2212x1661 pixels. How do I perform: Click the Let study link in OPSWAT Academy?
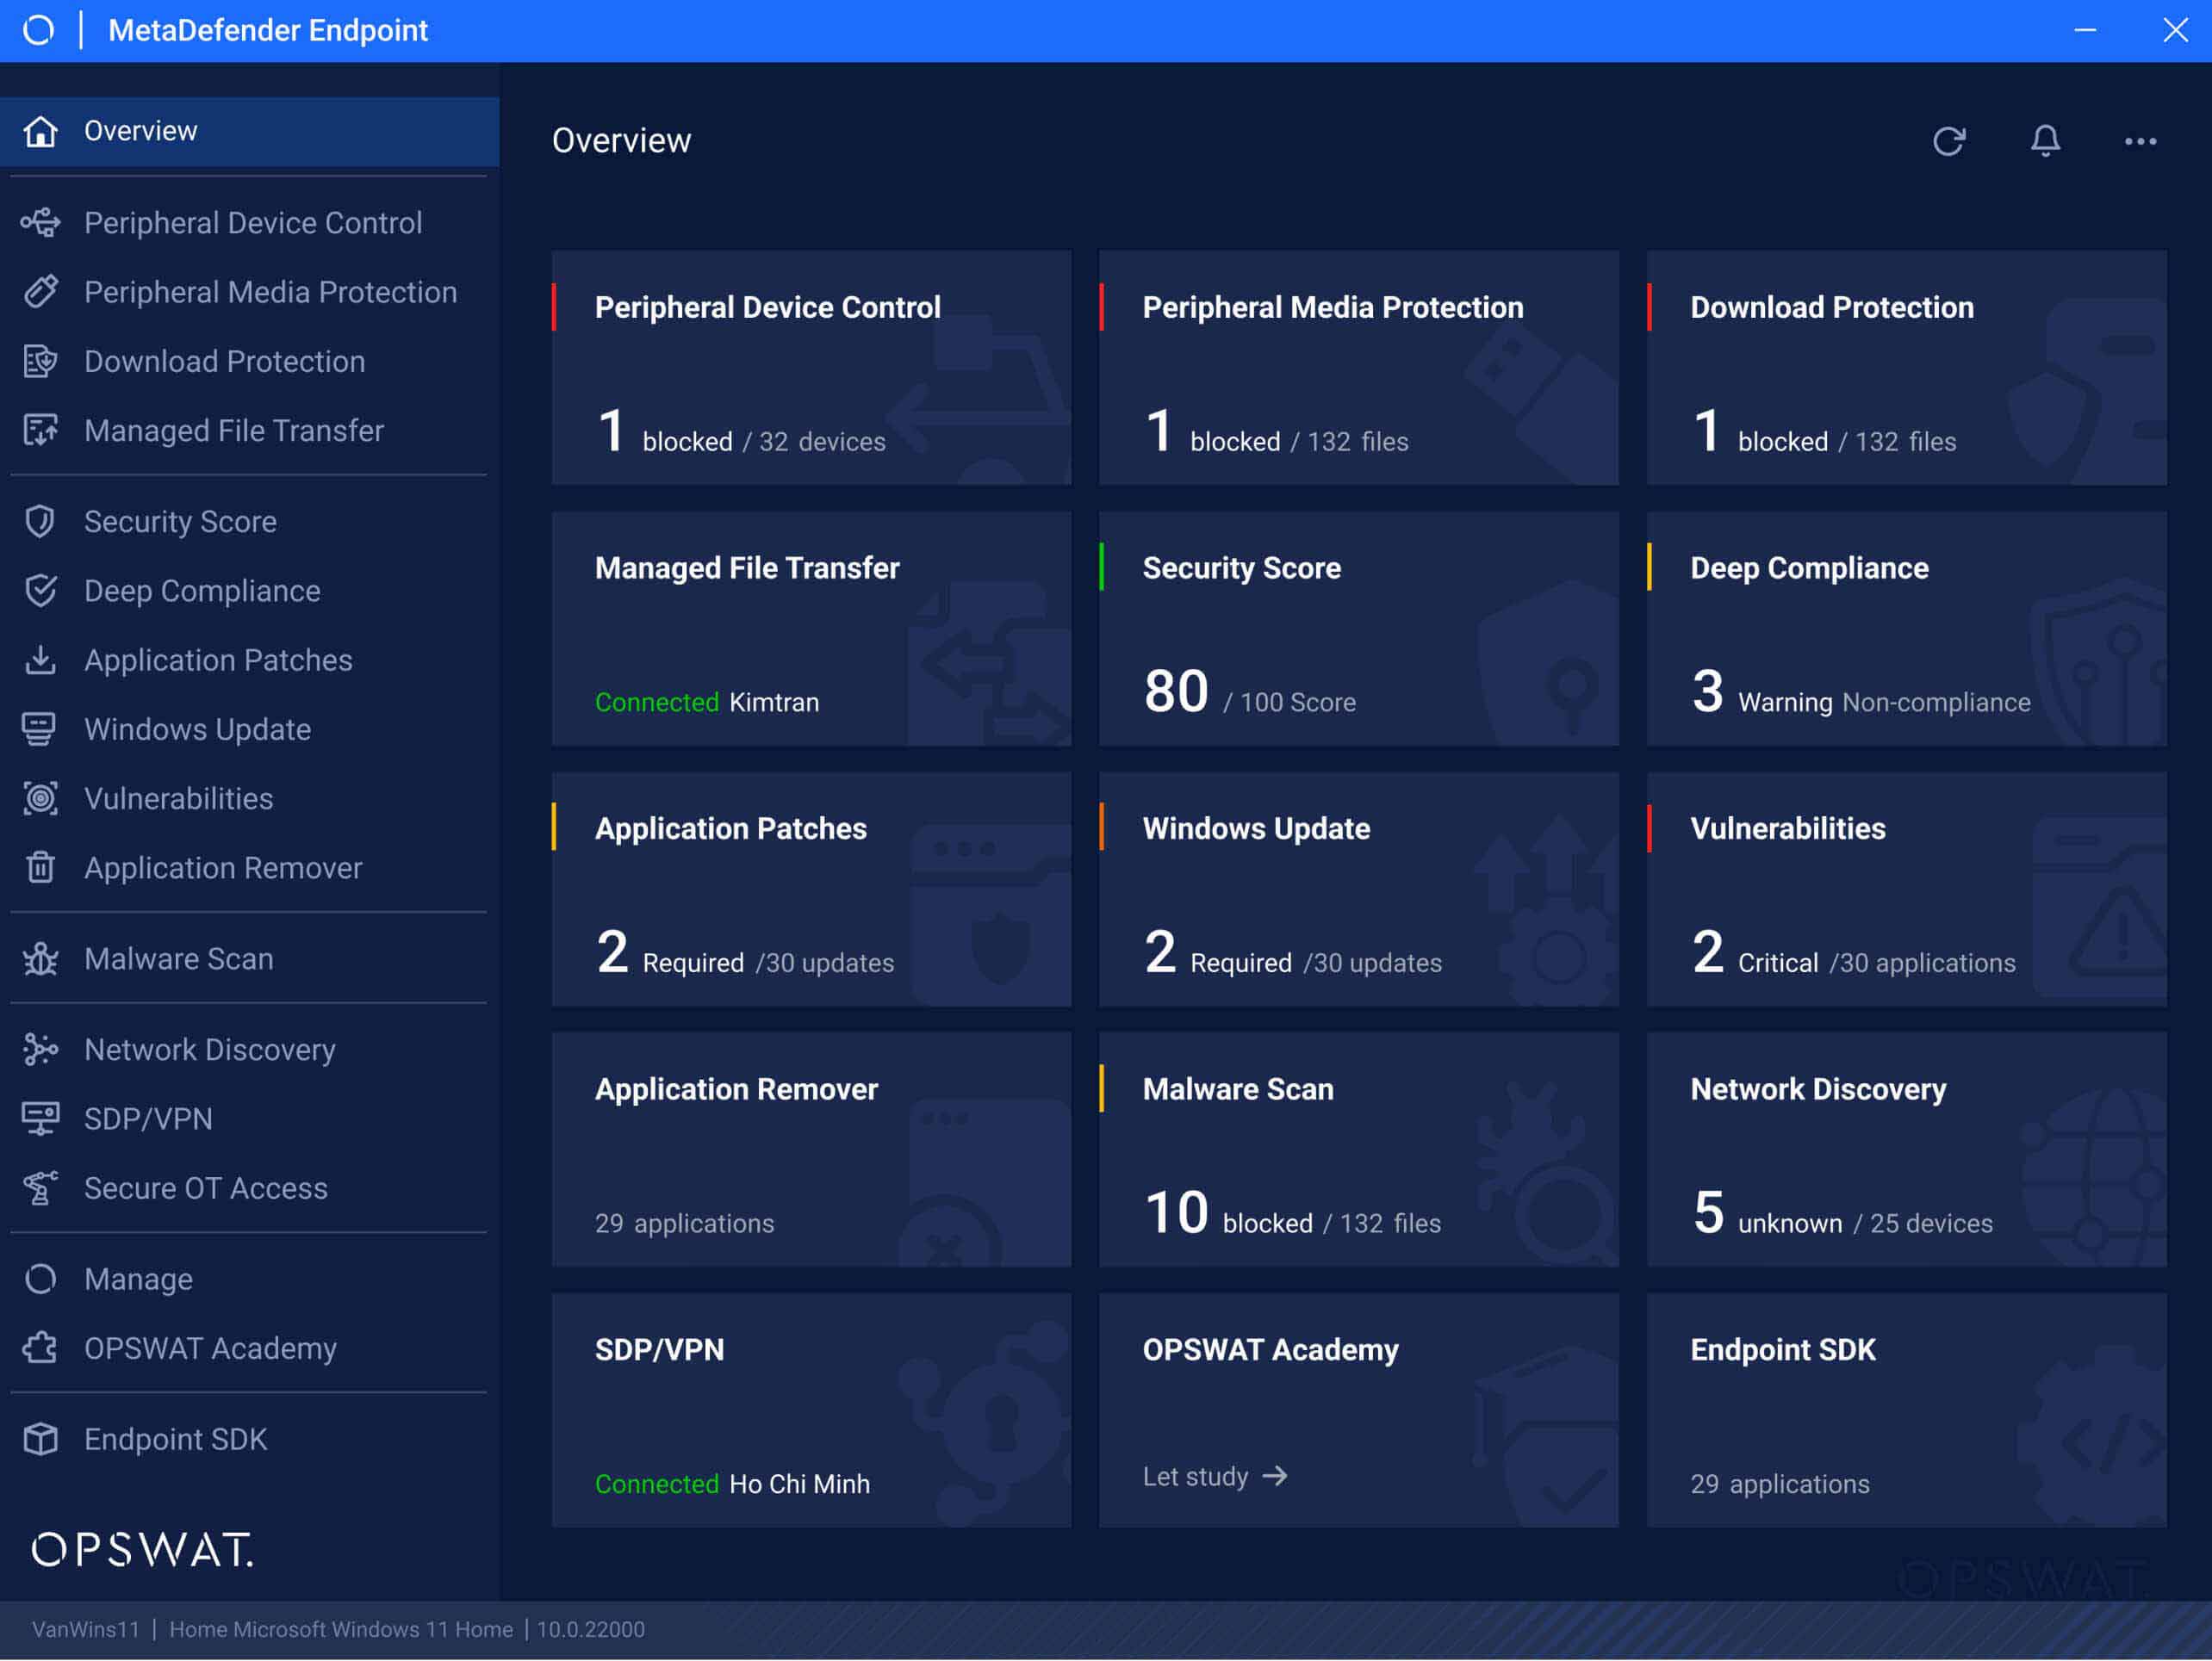point(1215,1476)
